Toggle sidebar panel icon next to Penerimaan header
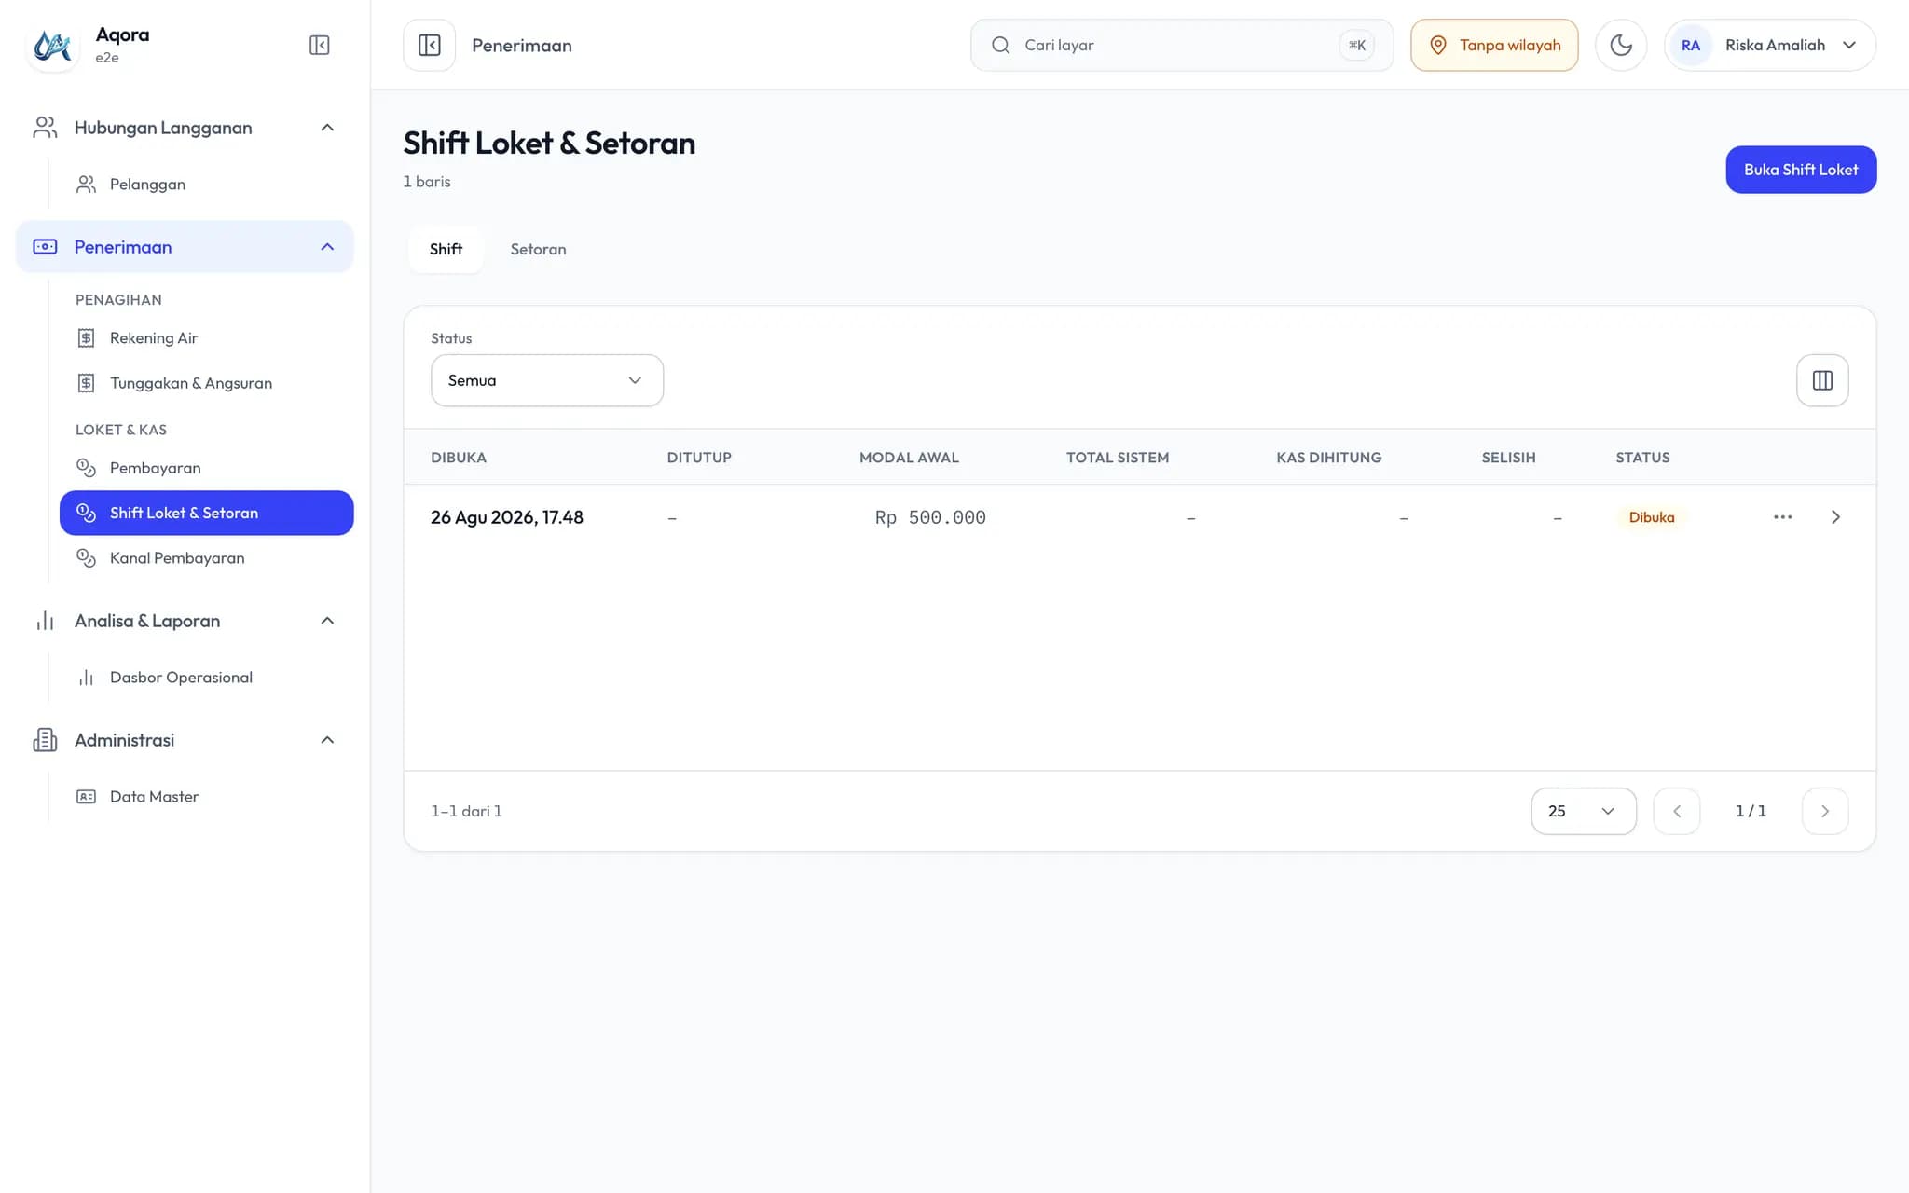The height and width of the screenshot is (1193, 1909). point(429,45)
